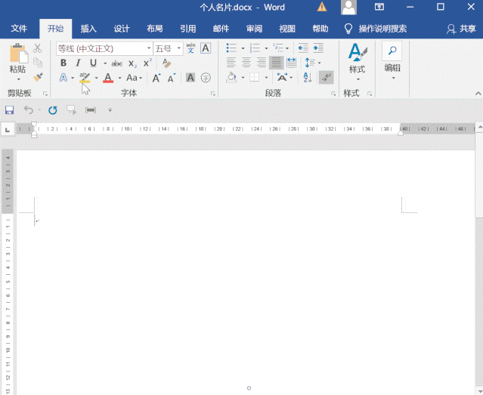Screen dimensions: 483x395
Task: Click the warning triangle in title bar
Action: point(322,7)
